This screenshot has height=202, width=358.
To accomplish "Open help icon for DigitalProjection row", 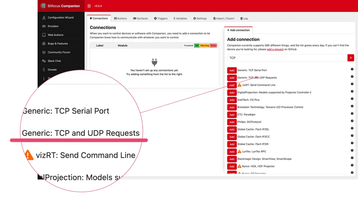I will (x=352, y=91).
